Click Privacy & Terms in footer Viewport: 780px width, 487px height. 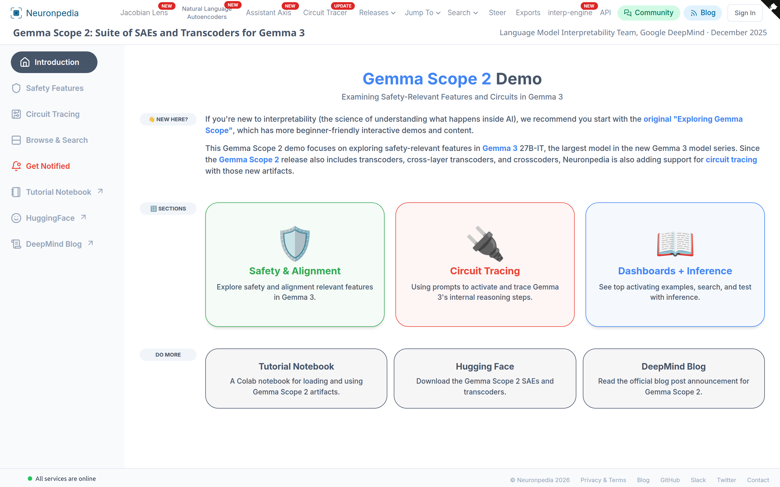point(603,480)
